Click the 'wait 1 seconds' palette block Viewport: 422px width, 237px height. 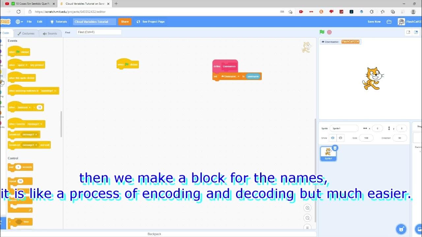point(20,167)
